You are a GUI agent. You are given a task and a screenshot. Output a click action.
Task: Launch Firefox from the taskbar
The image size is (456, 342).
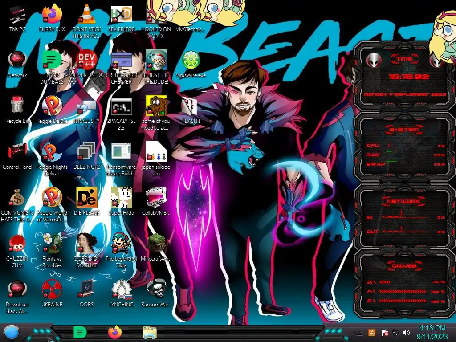(x=115, y=332)
